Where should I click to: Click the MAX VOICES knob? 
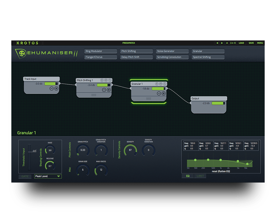click(101, 170)
